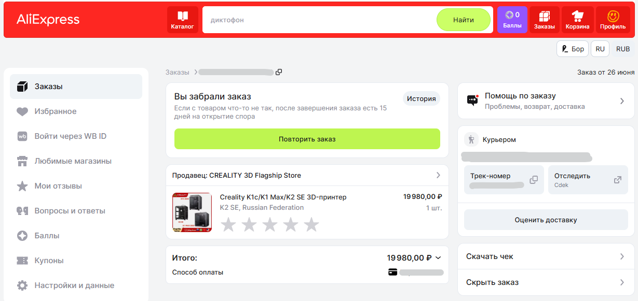This screenshot has height=301, width=638.
Task: Rate product with fourth star
Action: pyautogui.click(x=291, y=224)
